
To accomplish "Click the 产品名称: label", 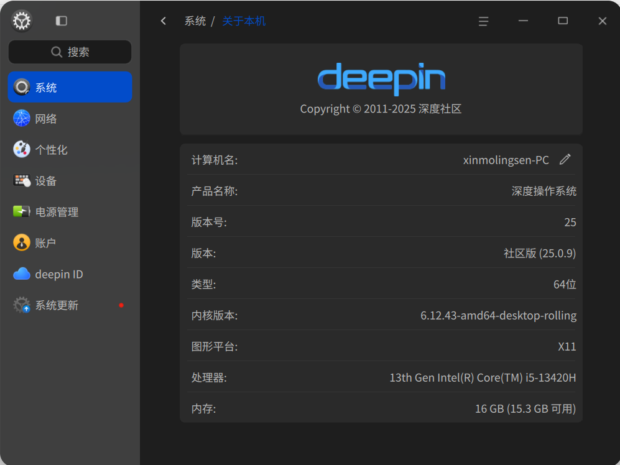I will coord(215,191).
